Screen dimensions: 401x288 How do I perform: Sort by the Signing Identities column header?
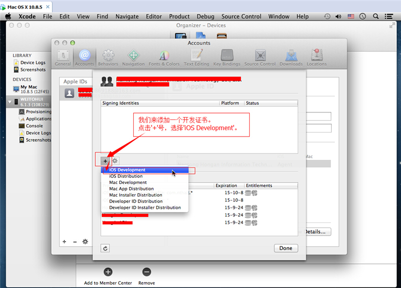tap(160, 103)
